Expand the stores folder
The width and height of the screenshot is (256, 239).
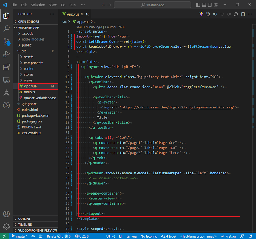[36, 74]
